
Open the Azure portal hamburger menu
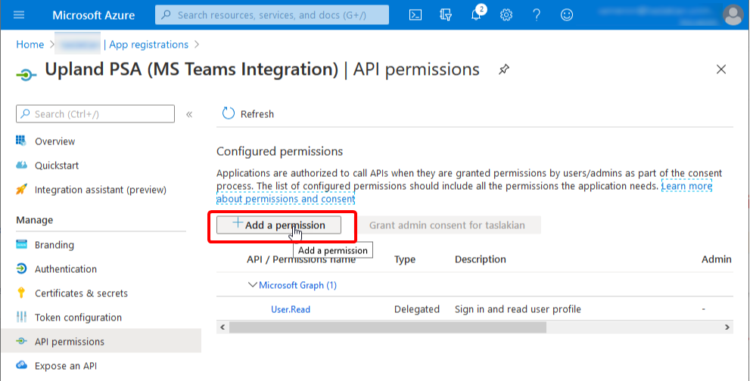[x=19, y=15]
